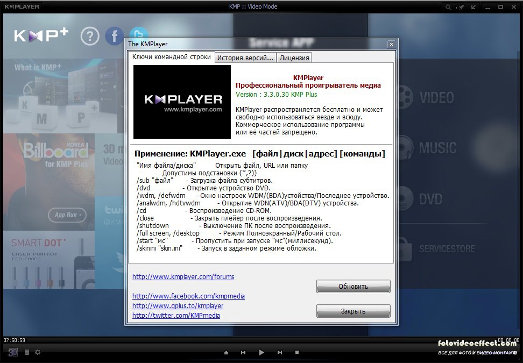
Task: Click the next track button
Action: point(279,352)
